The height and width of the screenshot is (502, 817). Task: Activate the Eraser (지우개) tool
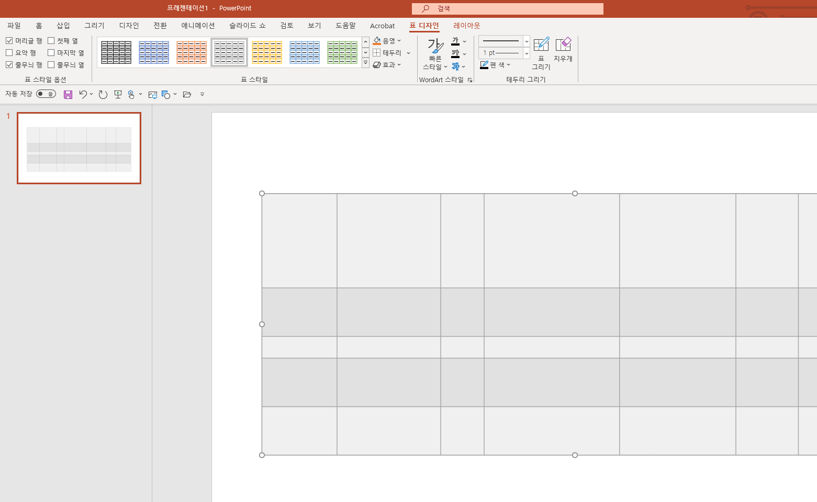click(563, 50)
